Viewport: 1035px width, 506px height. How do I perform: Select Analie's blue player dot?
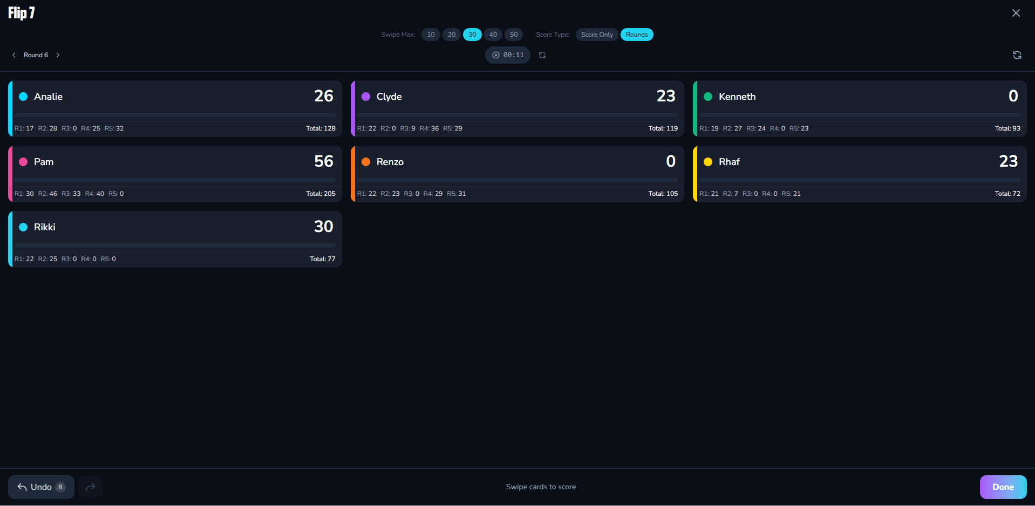click(23, 97)
